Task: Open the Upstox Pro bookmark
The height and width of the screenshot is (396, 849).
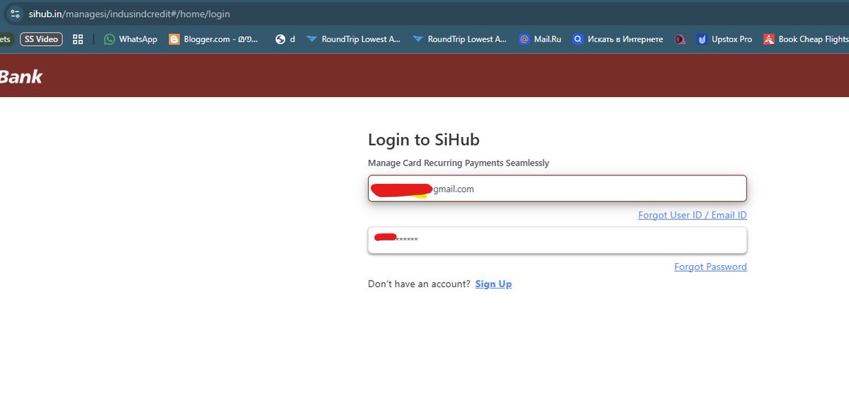Action: point(724,39)
